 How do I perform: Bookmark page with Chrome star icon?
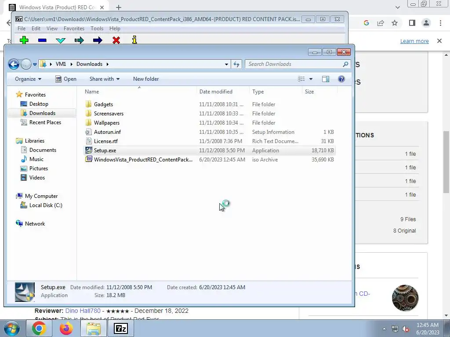[x=395, y=23]
